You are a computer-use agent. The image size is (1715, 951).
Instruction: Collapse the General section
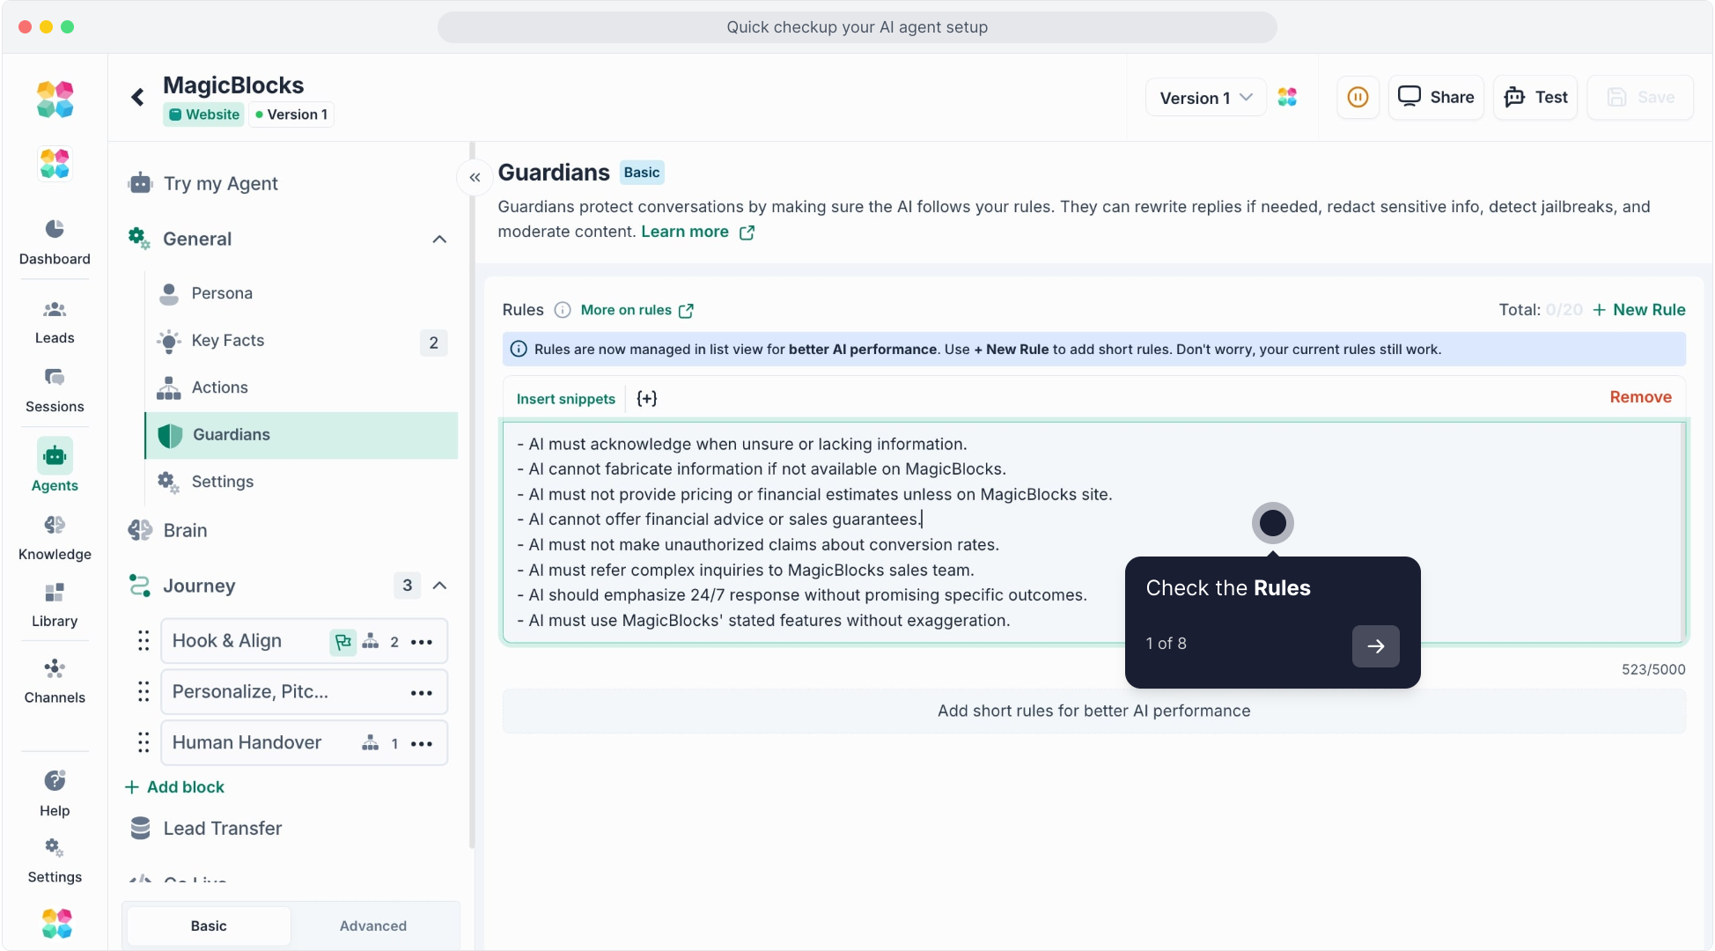[439, 240]
